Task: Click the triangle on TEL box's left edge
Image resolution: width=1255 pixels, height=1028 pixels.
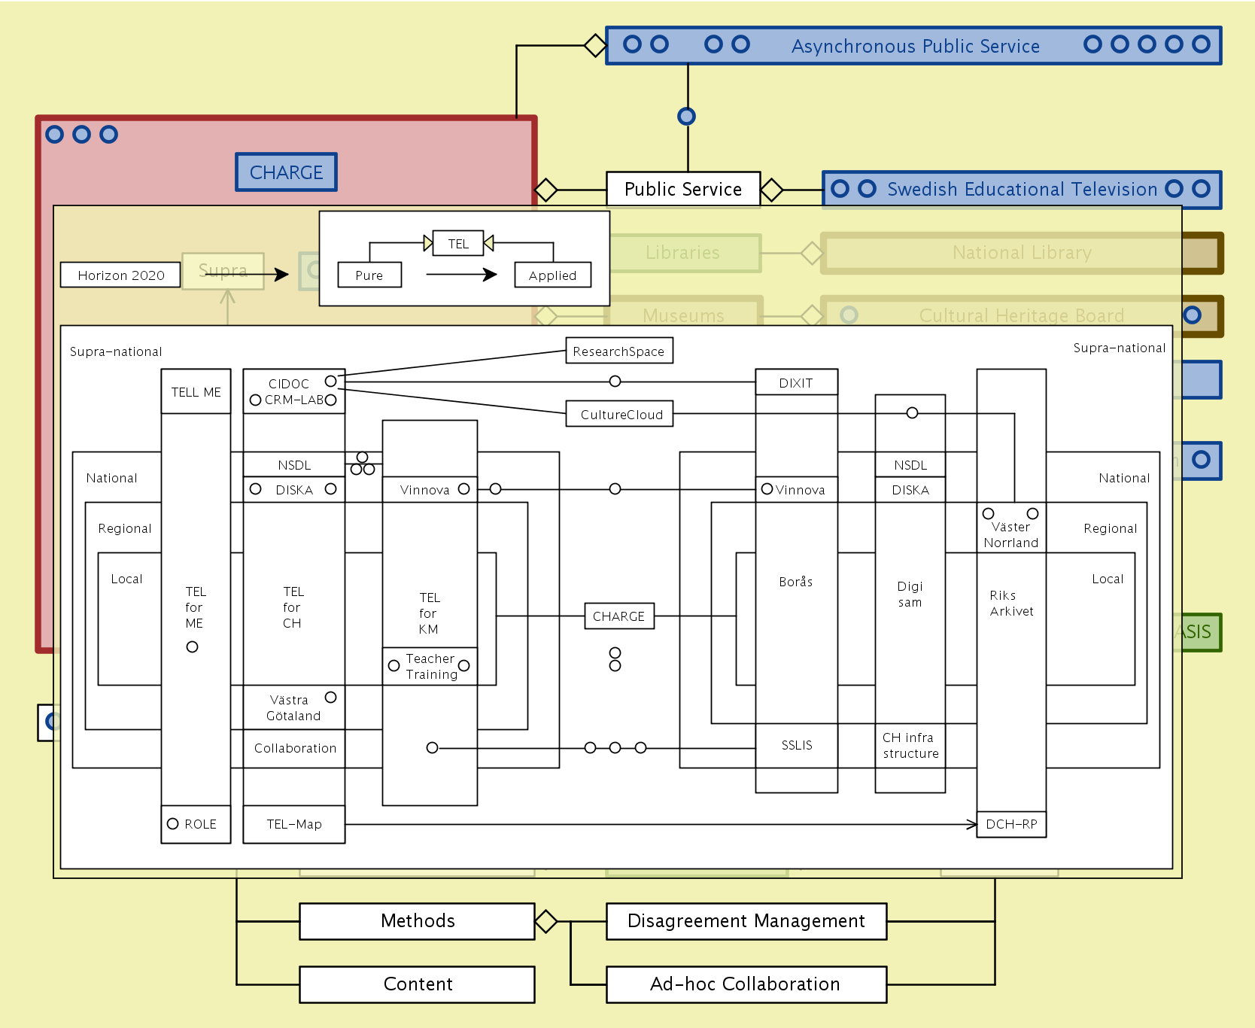Action: [428, 243]
